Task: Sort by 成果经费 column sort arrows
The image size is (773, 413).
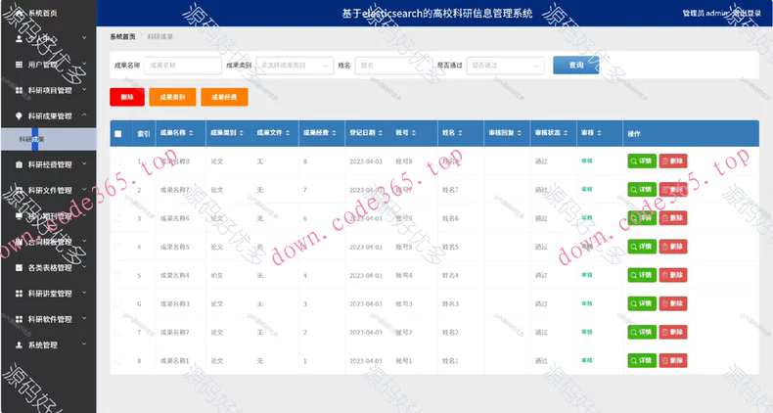Action: tap(334, 133)
